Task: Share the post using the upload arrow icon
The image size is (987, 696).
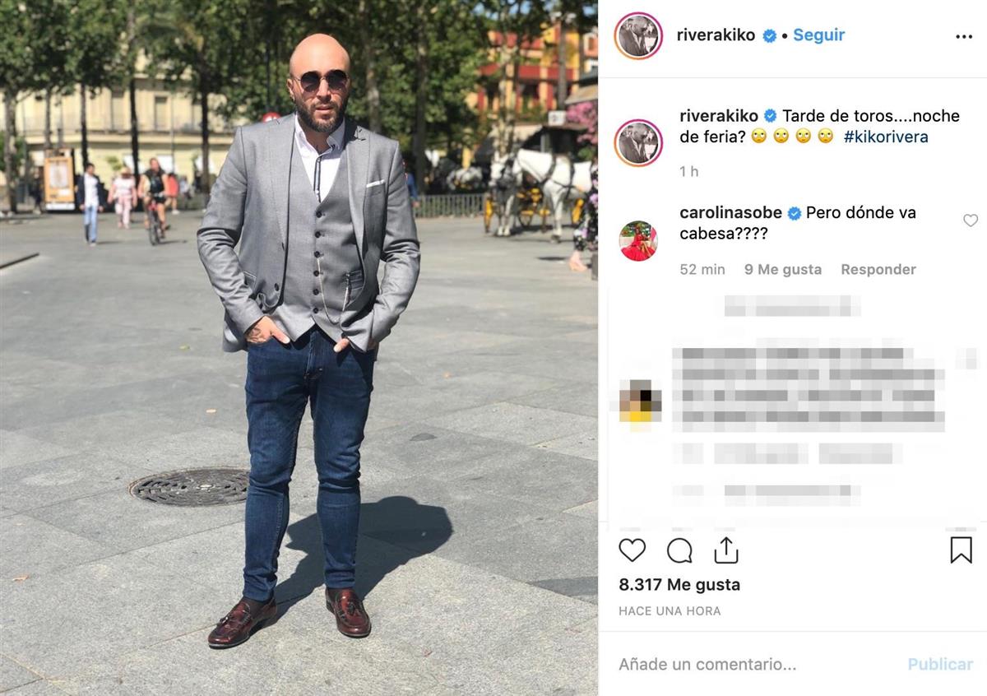Action: (726, 550)
